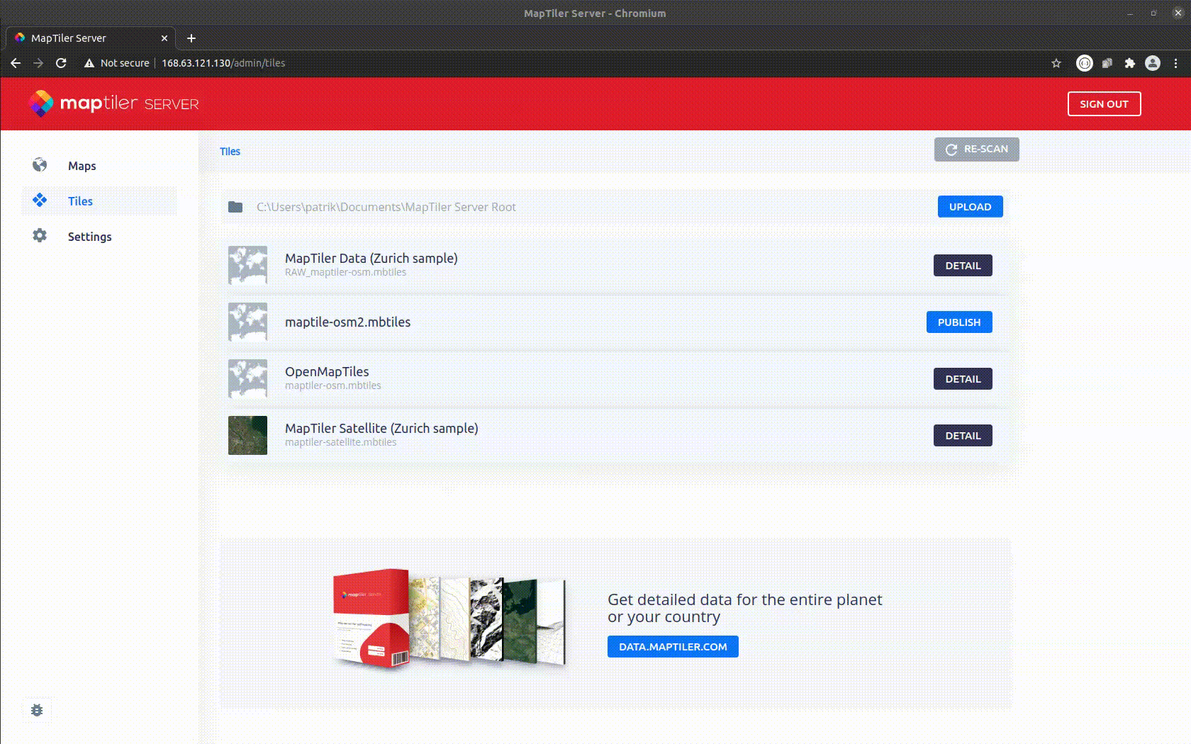Select the MapTiler Server browser tab

[x=91, y=38]
